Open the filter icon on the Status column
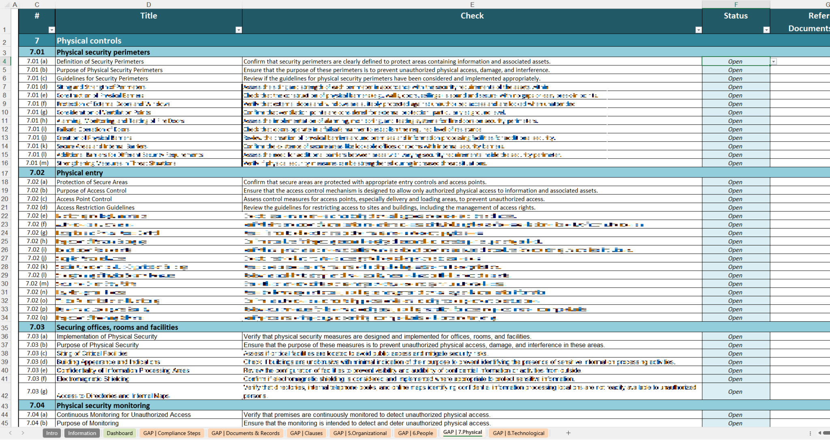Screen dimensions: 830x440 click(x=766, y=30)
